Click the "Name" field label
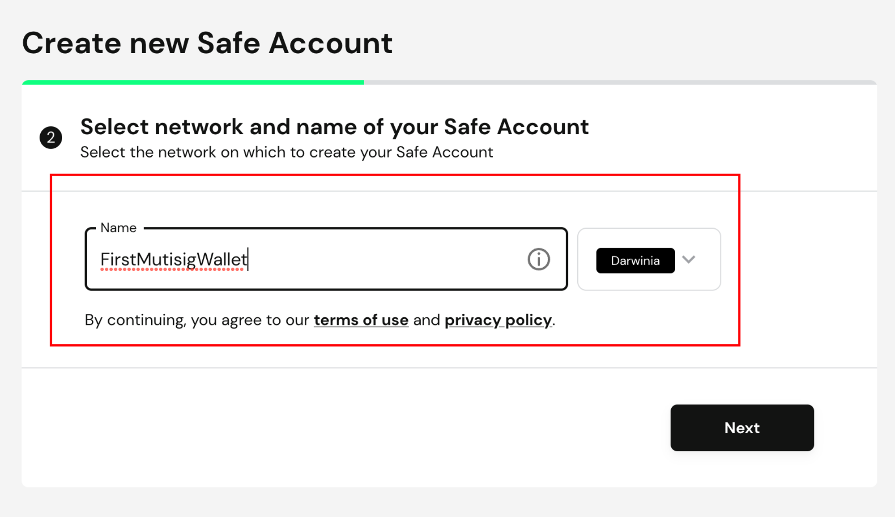 [x=118, y=228]
